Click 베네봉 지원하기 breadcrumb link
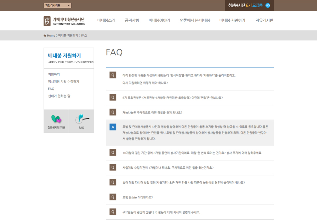The image size is (317, 222). point(68,36)
